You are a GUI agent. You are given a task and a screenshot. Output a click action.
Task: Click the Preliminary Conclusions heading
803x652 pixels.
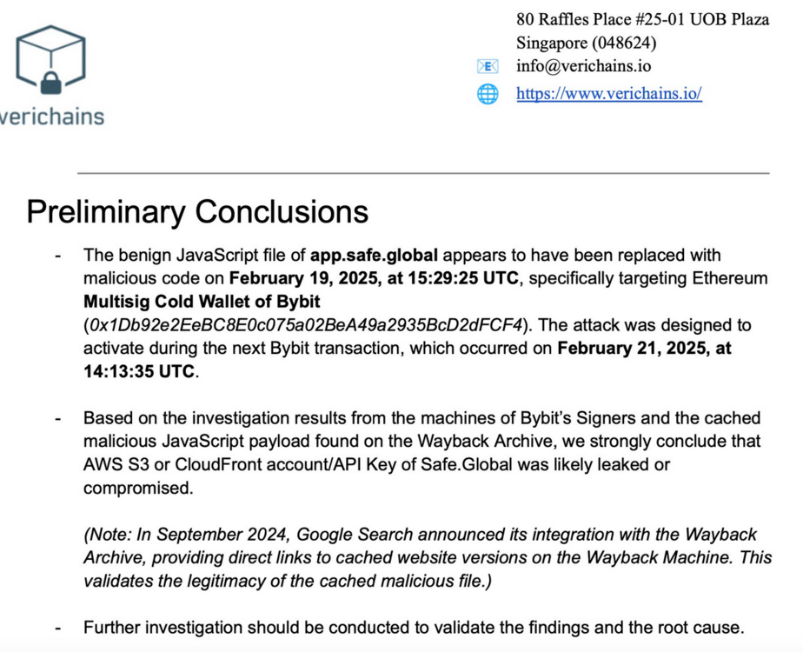tap(197, 212)
